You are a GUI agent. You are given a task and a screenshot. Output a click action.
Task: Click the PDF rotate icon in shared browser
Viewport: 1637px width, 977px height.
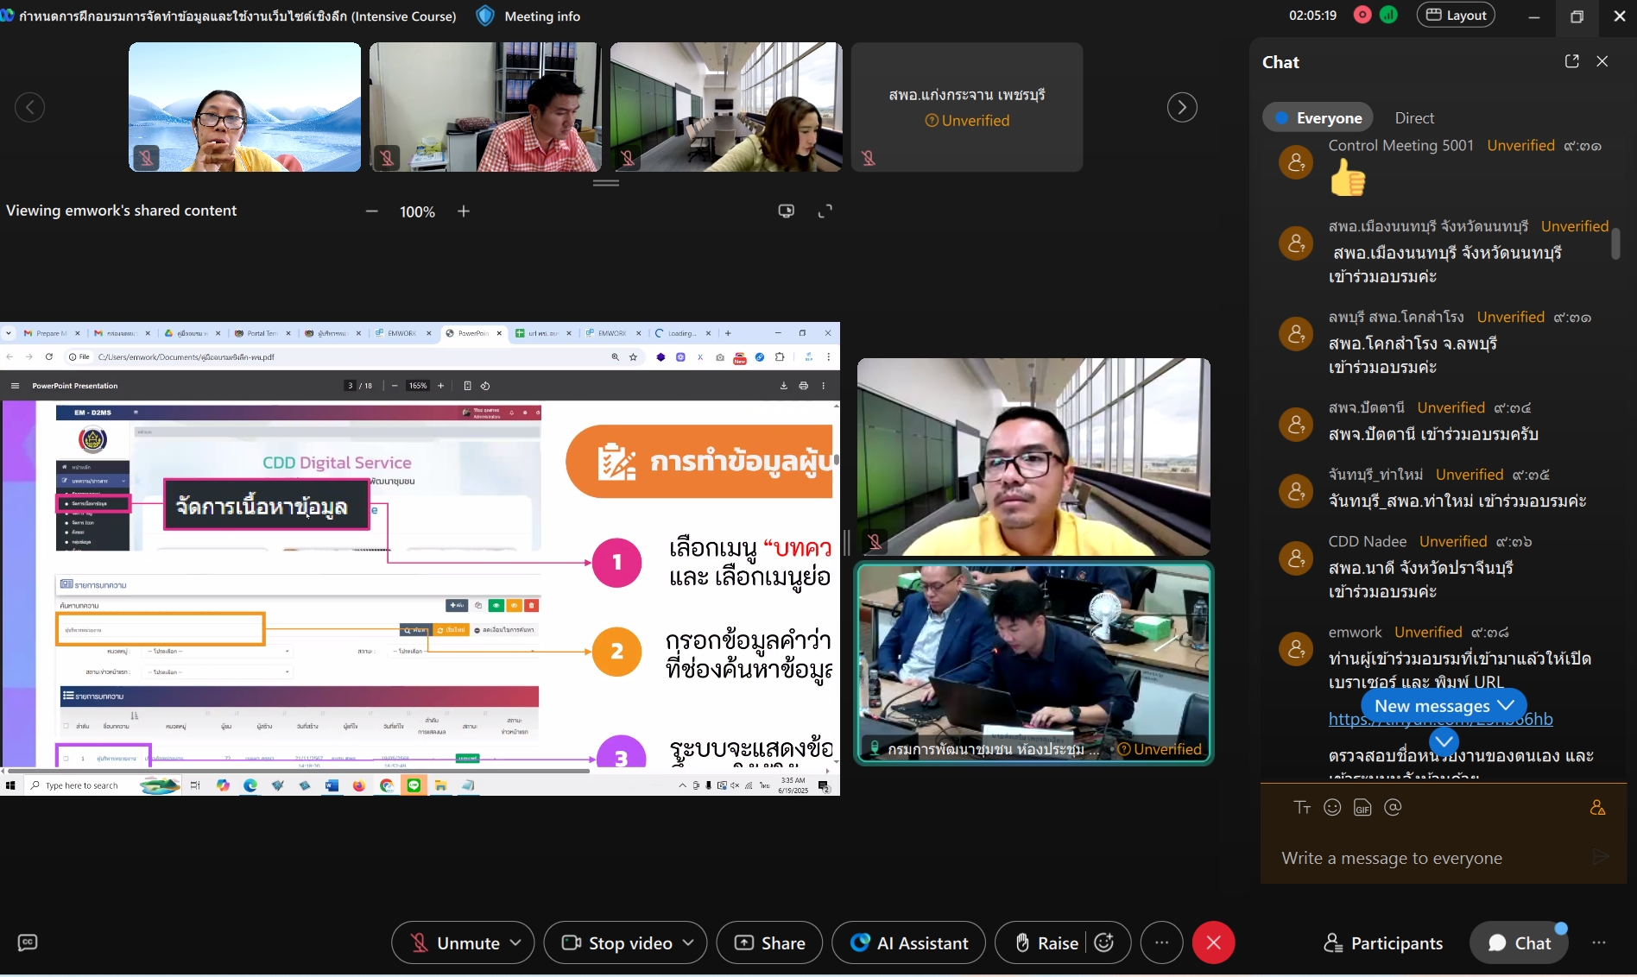485,386
